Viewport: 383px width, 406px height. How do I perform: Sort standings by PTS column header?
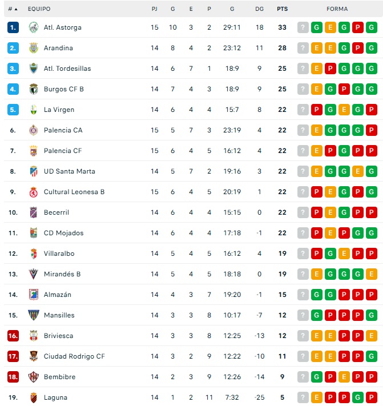[x=282, y=9]
